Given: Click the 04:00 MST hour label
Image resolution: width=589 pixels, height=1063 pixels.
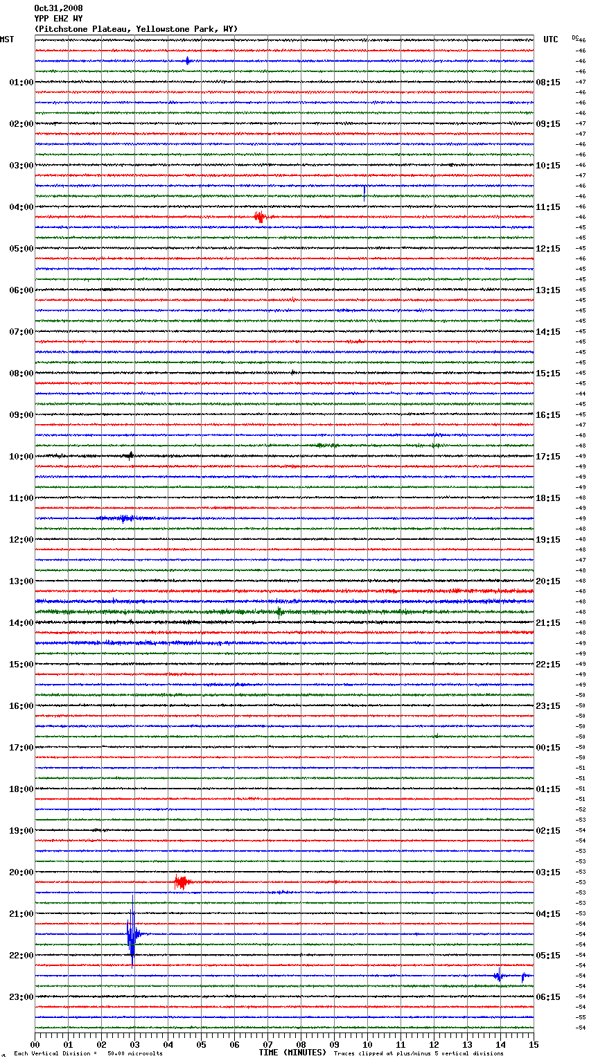Looking at the screenshot, I should coord(21,207).
